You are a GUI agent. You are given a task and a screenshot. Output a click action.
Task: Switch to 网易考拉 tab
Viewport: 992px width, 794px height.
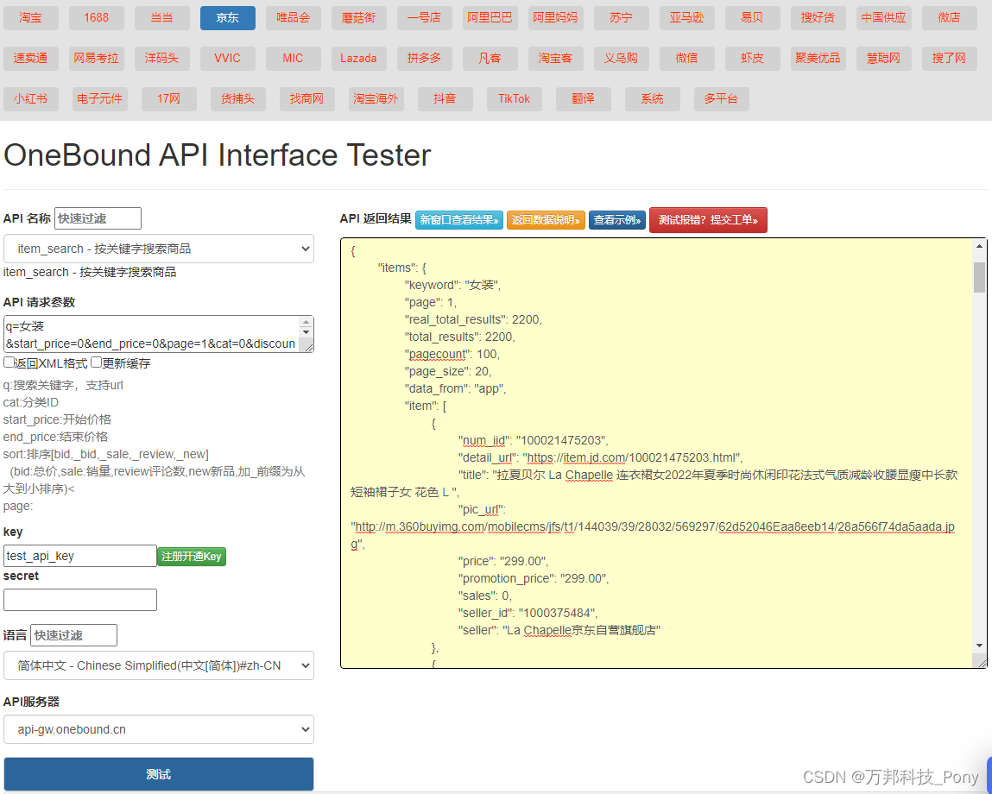coord(96,58)
